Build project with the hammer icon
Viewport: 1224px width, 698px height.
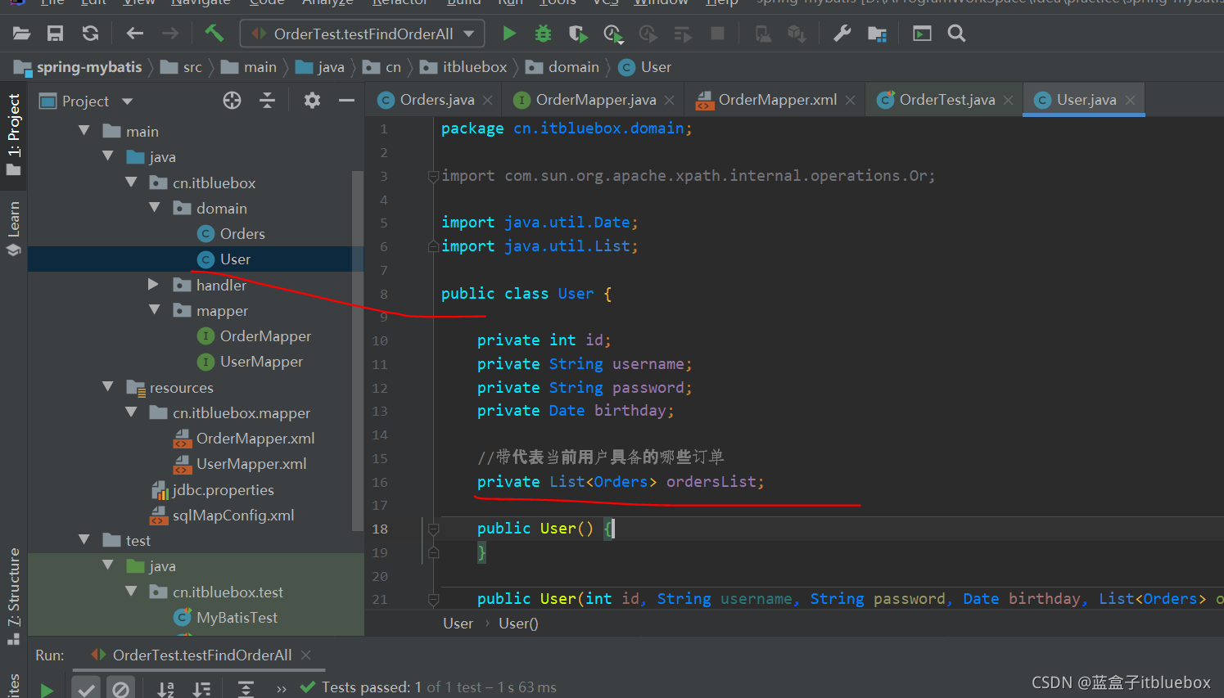214,33
